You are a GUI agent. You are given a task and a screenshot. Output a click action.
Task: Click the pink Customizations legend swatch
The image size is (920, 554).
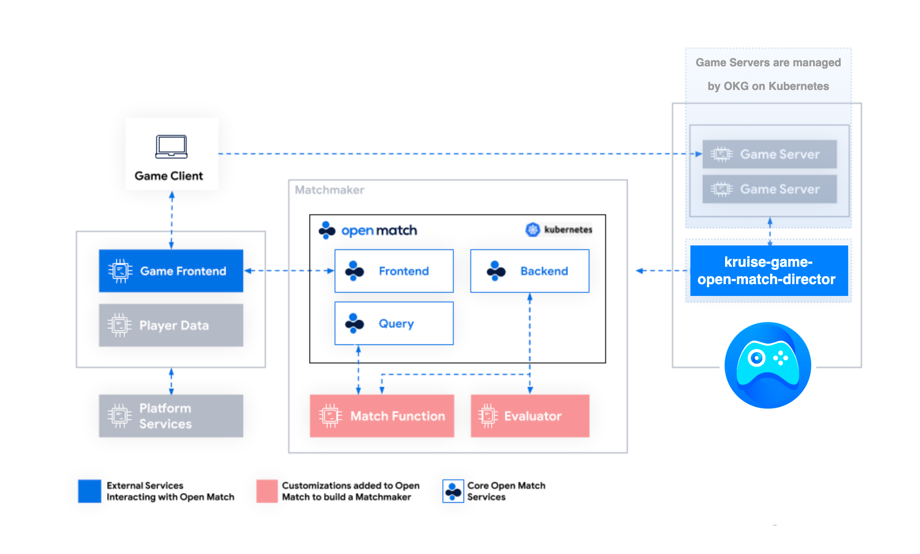(267, 491)
